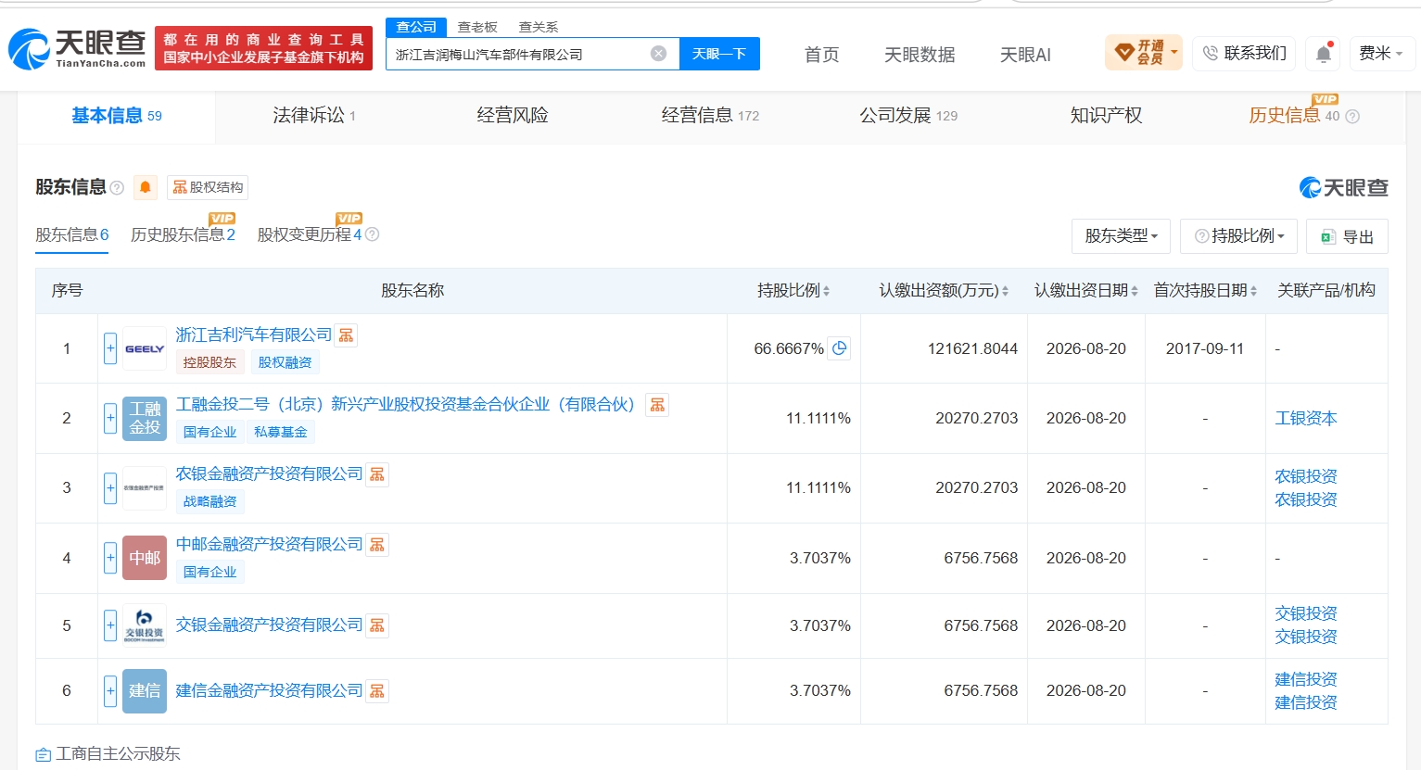Open the 持股比例 filter dropdown
The height and width of the screenshot is (770, 1421).
tap(1238, 236)
